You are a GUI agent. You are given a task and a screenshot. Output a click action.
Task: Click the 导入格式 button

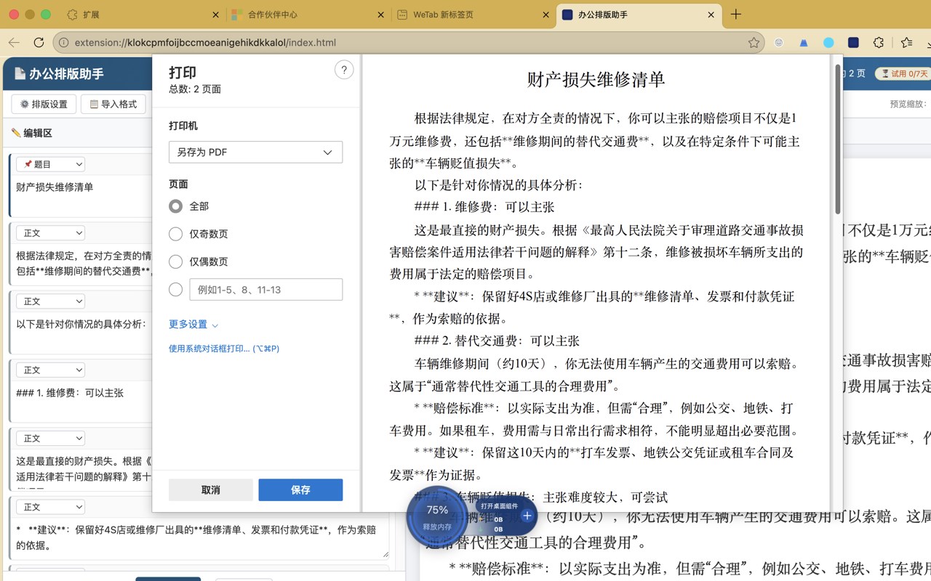click(113, 104)
